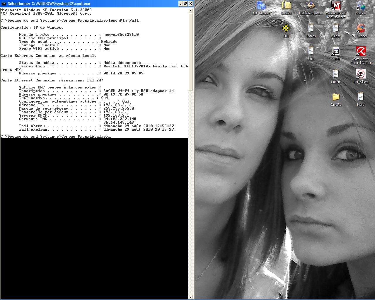This screenshot has width=375, height=300.
Task: Click the host name 'nom-eb85c523610'
Action: tap(121, 35)
